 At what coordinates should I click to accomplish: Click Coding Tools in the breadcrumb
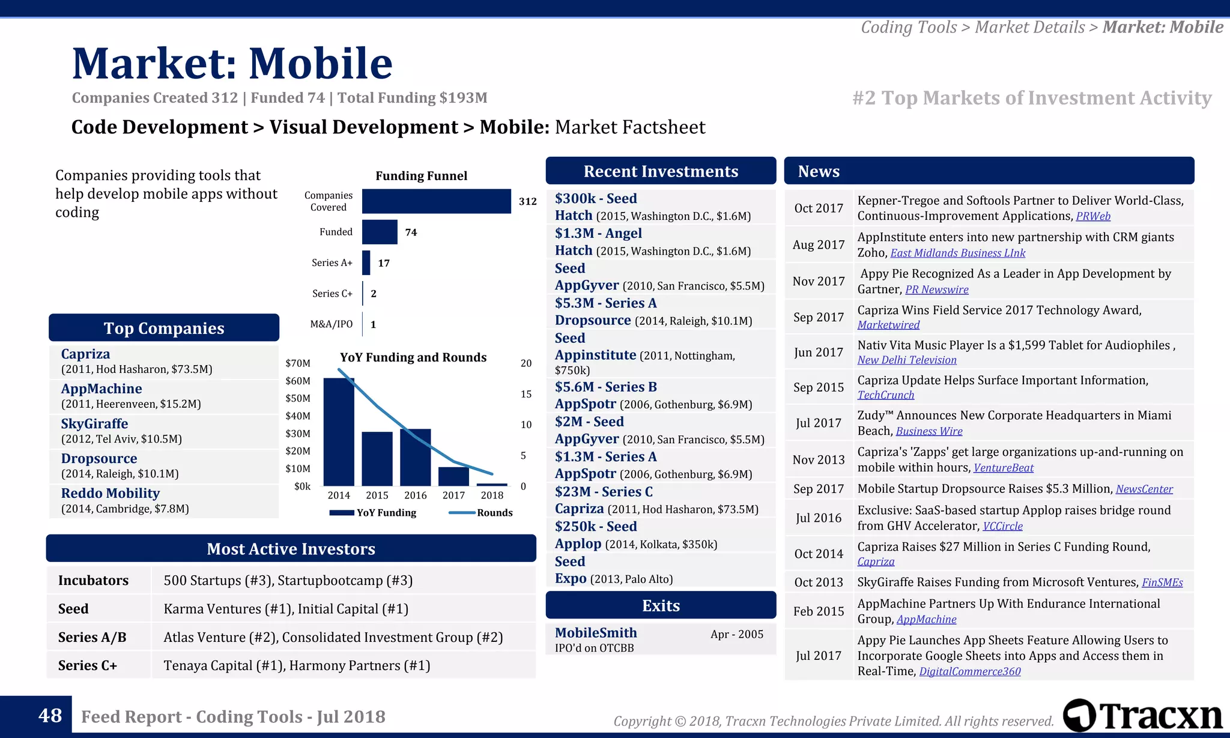click(908, 27)
